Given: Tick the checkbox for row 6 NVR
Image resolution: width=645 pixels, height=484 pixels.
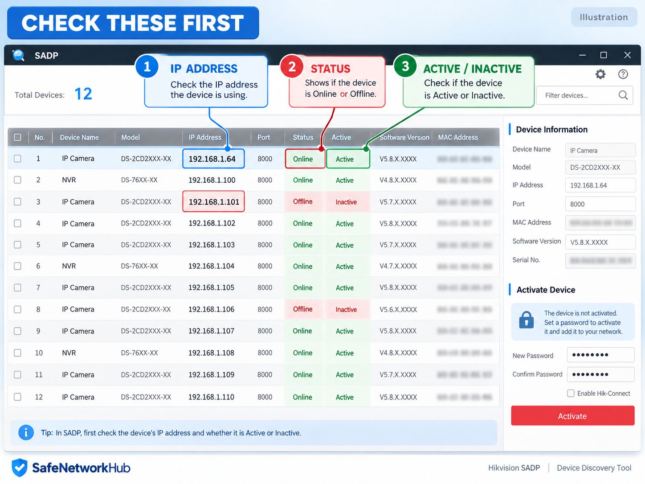Looking at the screenshot, I should click(x=17, y=266).
